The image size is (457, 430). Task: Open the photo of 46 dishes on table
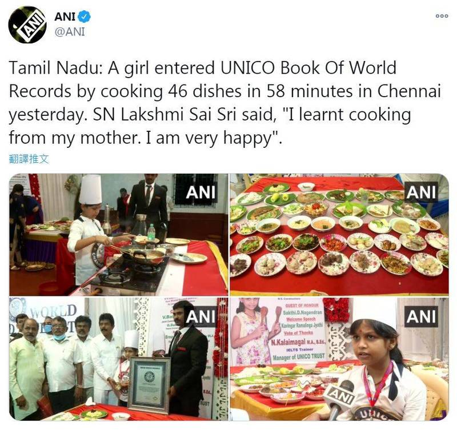339,235
